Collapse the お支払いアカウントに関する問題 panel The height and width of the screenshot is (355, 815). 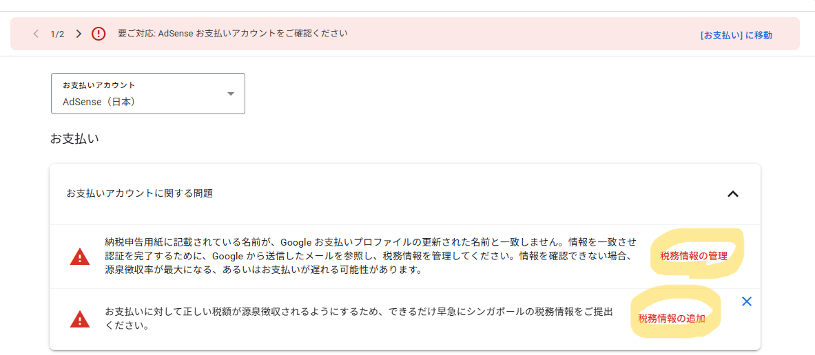coord(732,194)
